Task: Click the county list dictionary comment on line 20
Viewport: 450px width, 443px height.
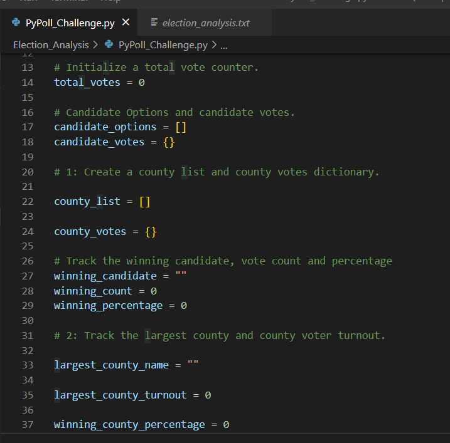Action: click(217, 172)
